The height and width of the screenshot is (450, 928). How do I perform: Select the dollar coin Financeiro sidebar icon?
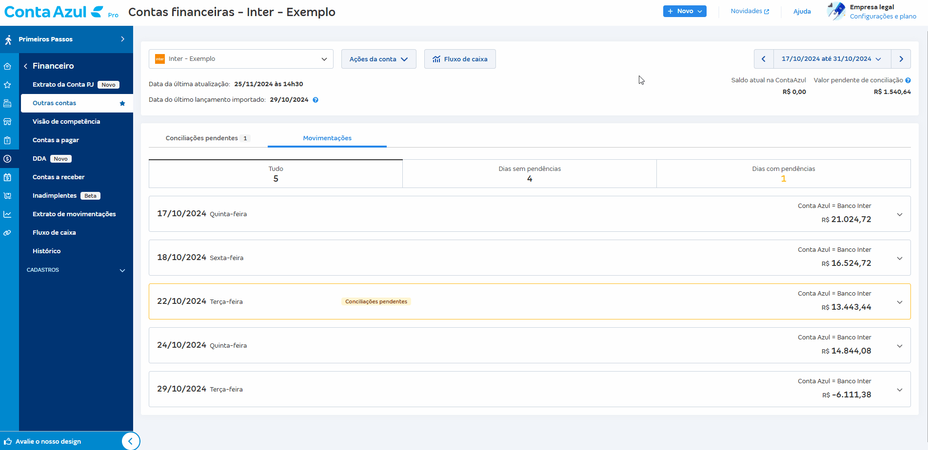7,159
